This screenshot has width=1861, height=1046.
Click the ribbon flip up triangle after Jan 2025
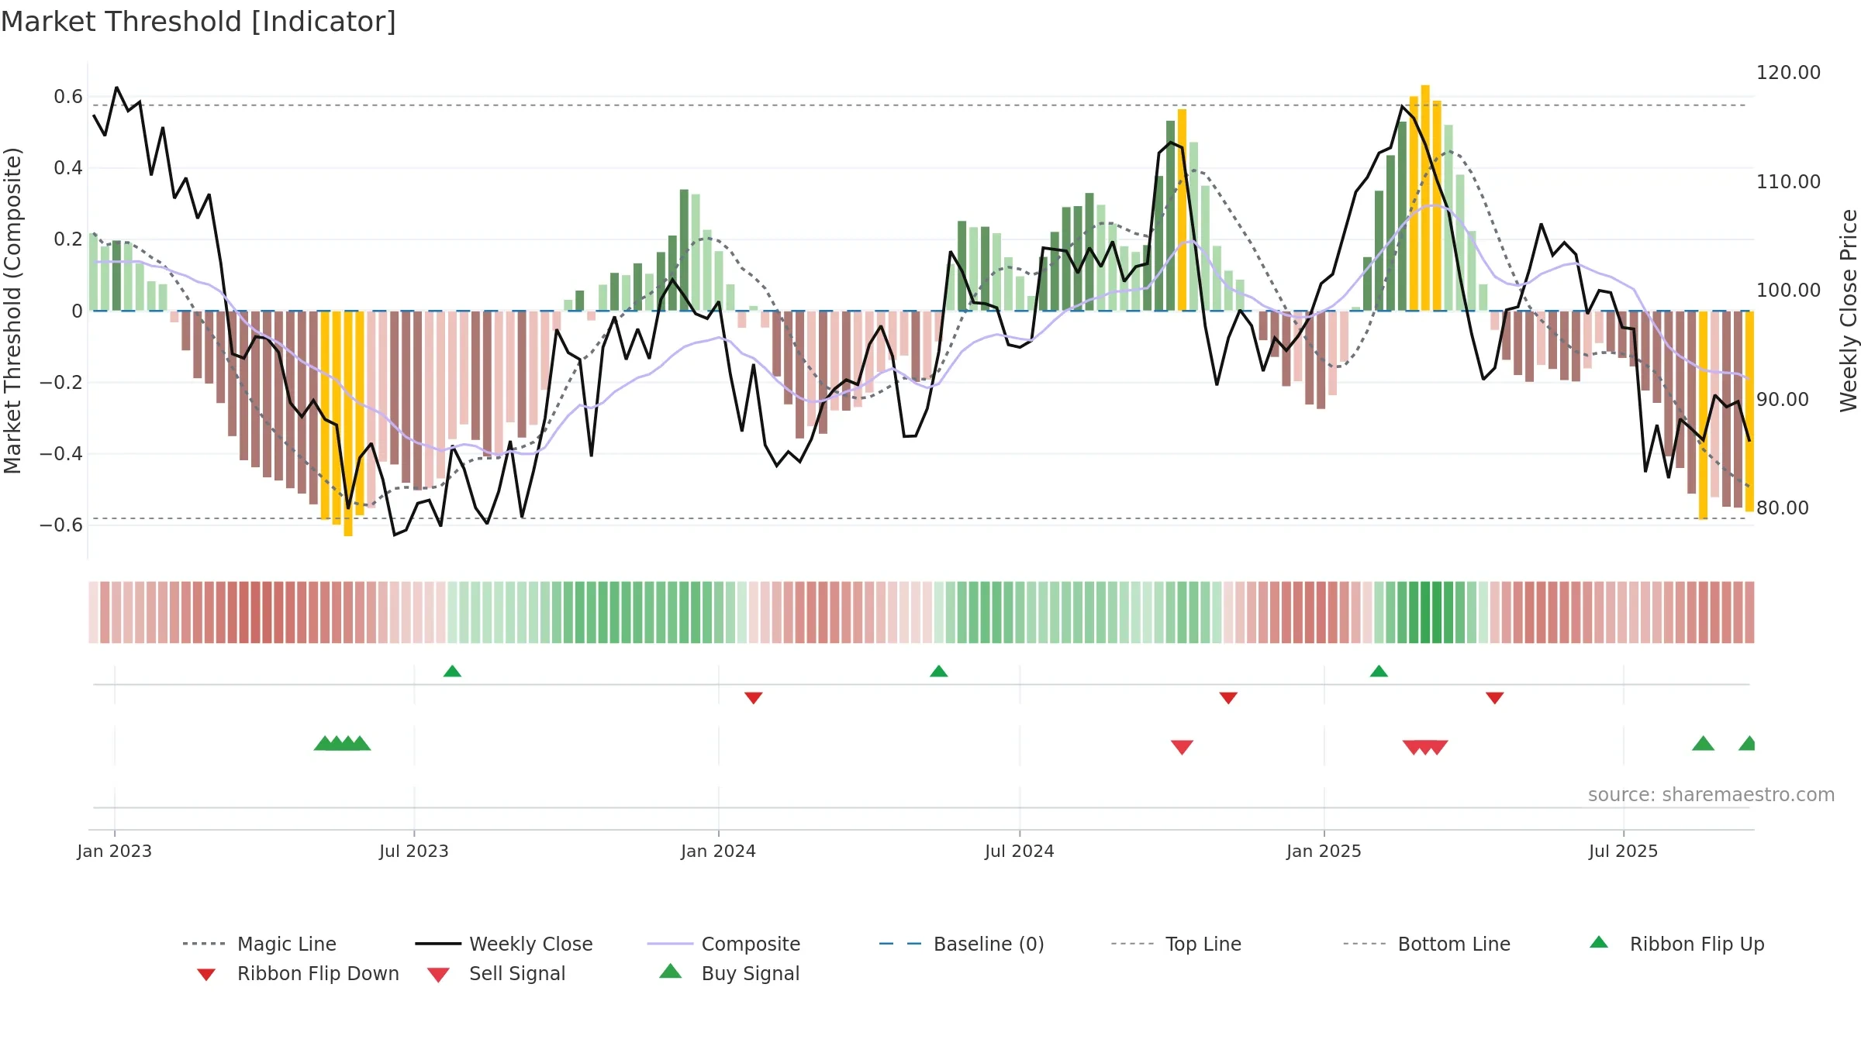click(1379, 671)
